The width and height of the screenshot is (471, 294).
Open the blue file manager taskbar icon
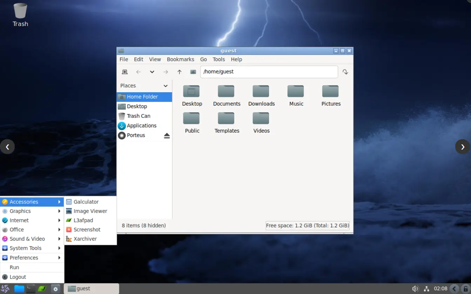click(19, 289)
